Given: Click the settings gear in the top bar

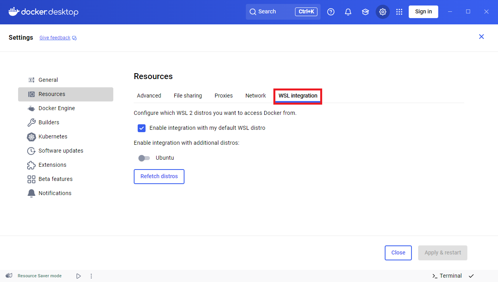Looking at the screenshot, I should coord(382,11).
